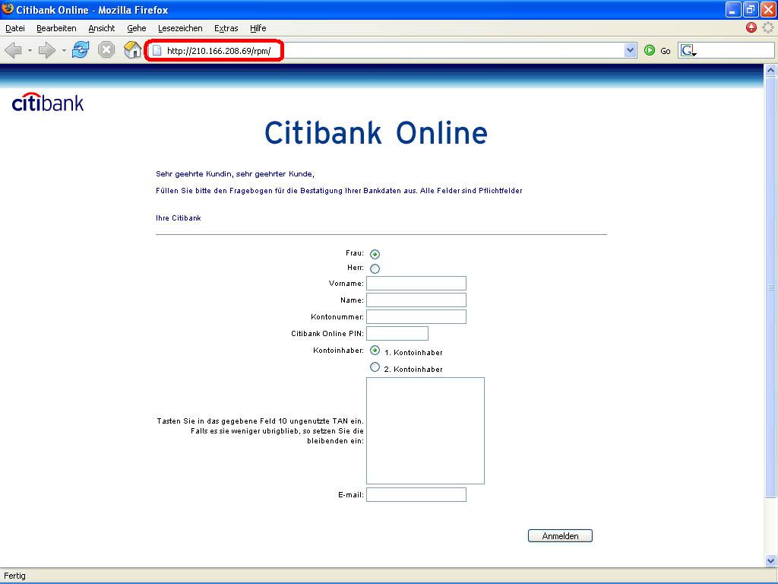Click into the Vorname field
Screen dimensions: 778x584
coord(416,283)
